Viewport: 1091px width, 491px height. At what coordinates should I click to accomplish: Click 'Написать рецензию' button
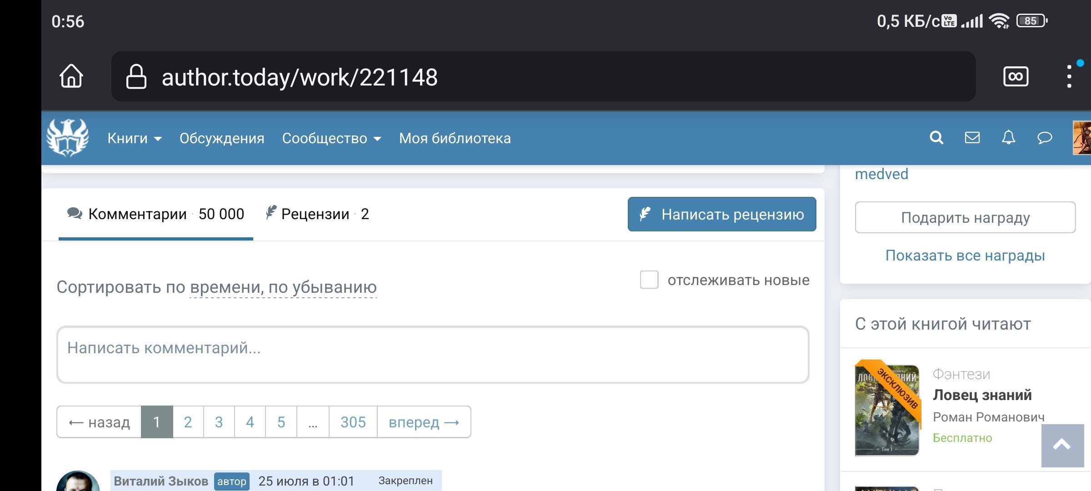(721, 214)
